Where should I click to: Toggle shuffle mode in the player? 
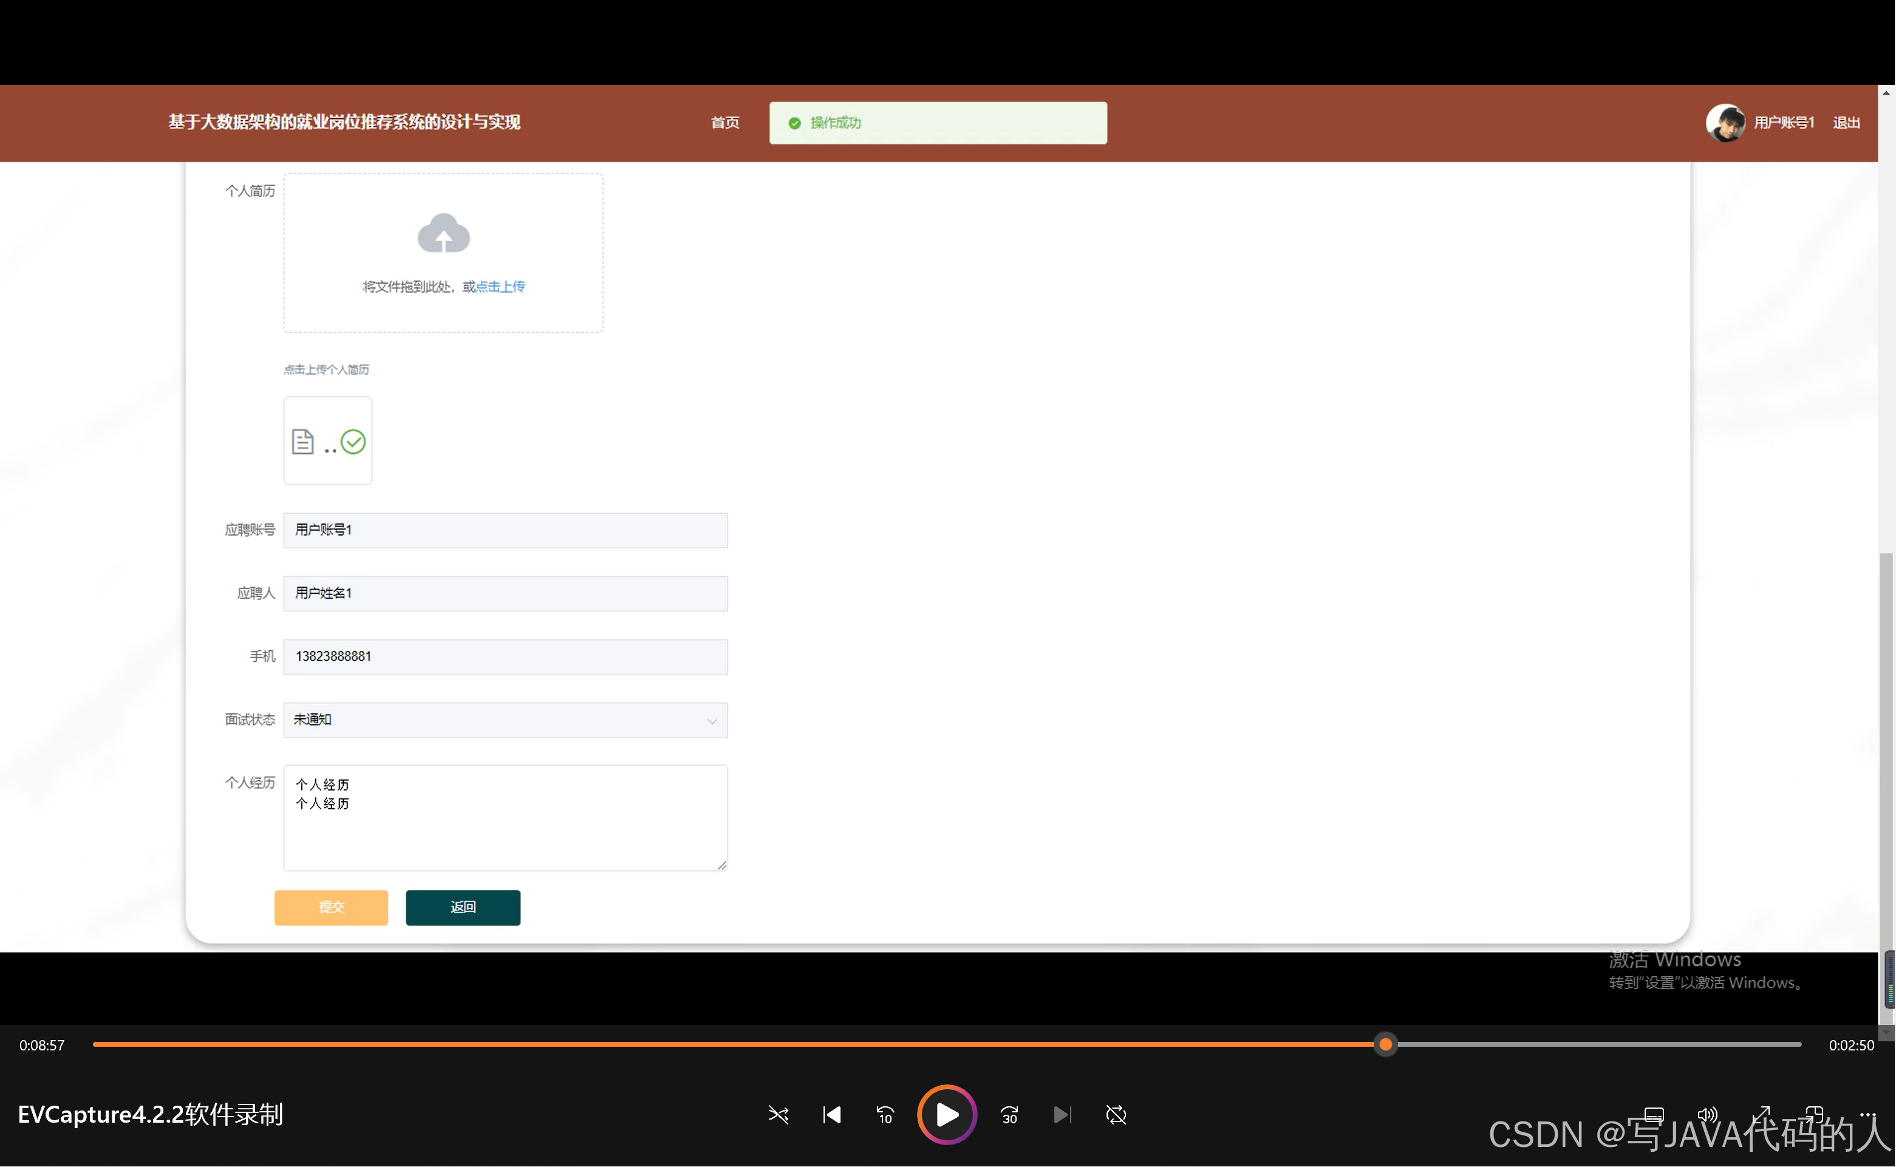778,1115
